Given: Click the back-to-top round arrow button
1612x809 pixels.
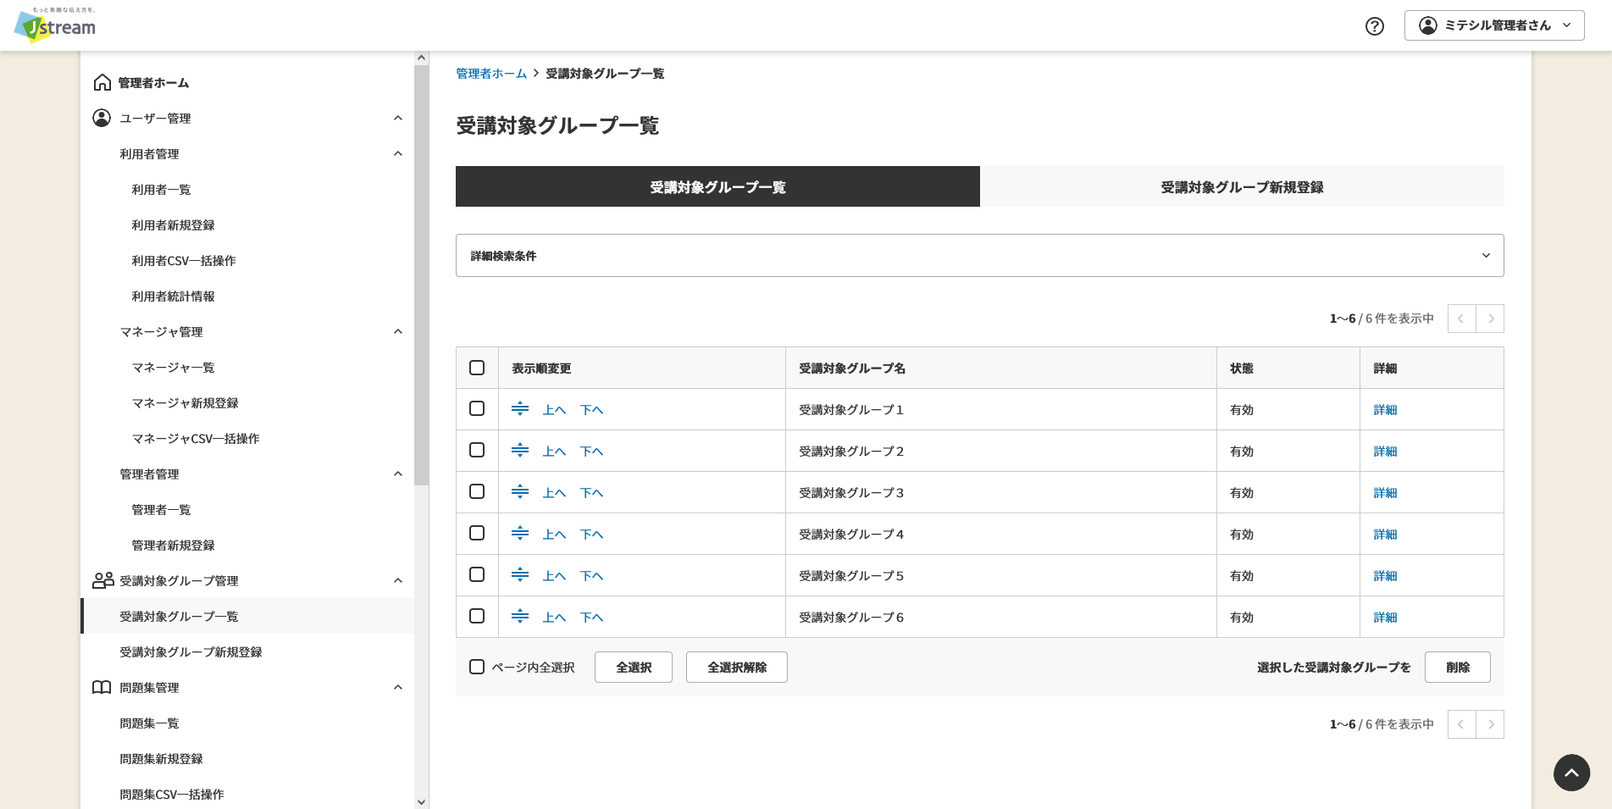Looking at the screenshot, I should coord(1571,773).
